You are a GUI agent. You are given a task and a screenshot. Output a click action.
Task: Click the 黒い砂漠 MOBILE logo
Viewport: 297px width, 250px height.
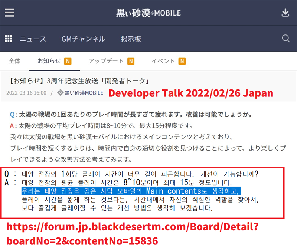(x=148, y=13)
